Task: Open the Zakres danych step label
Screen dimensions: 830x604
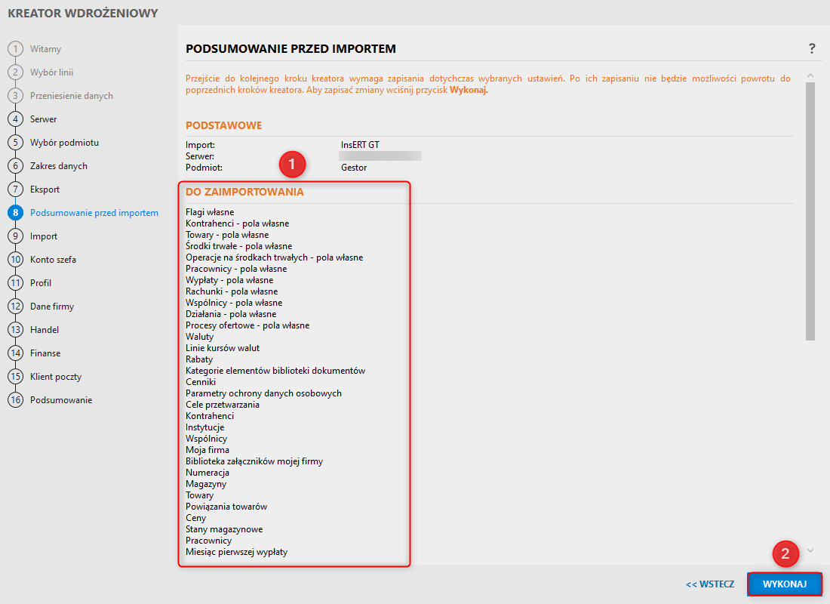Action: [59, 166]
